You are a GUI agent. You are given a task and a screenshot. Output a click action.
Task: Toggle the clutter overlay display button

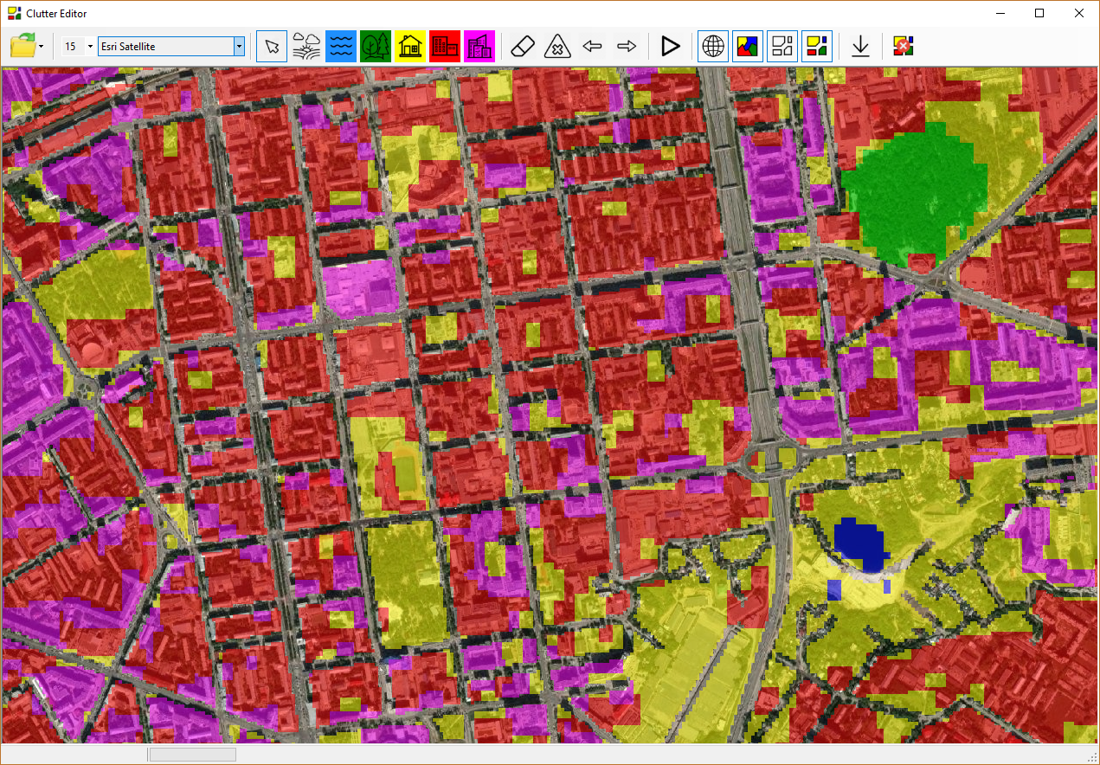pos(748,47)
